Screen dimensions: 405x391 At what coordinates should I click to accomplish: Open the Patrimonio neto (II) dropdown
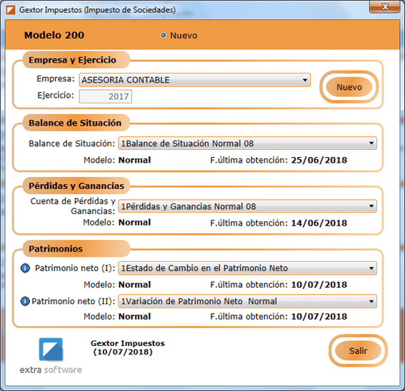[x=247, y=301]
